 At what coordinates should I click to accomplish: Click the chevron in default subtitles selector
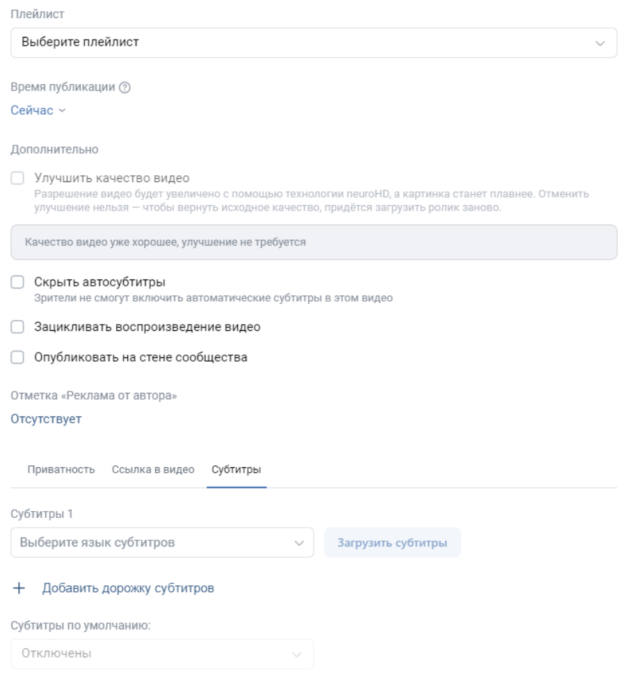(297, 654)
